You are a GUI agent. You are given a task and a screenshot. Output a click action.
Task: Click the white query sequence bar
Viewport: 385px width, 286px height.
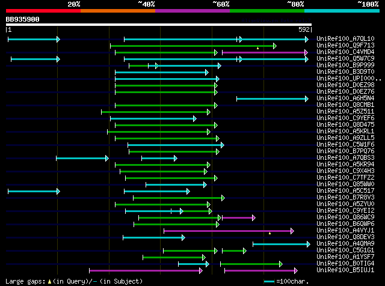159,25
